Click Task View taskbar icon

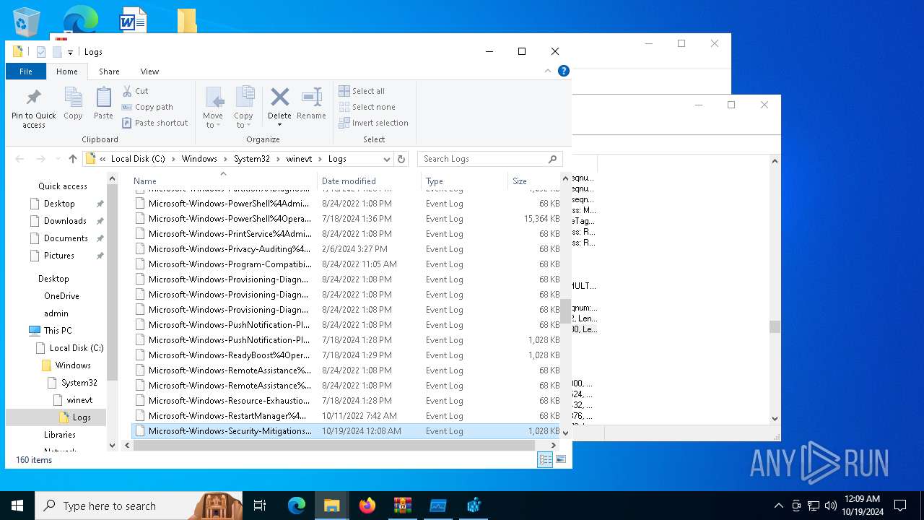[x=260, y=506]
